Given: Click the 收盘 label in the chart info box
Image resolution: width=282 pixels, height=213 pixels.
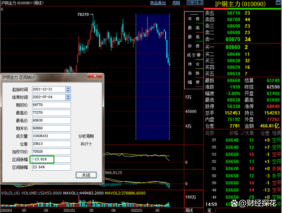Looking at the screenshot, I should point(194,46).
